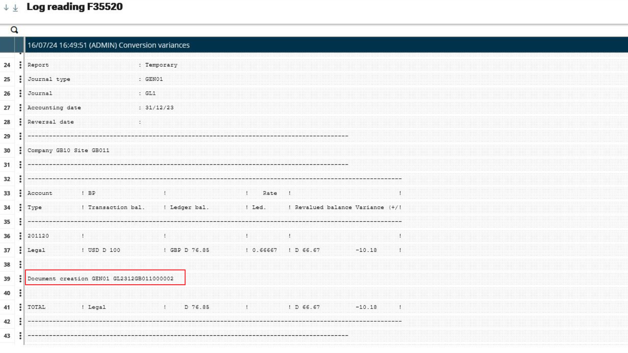Select the Journal GL1 log line
Viewport: 628px width, 353px height.
click(92, 93)
